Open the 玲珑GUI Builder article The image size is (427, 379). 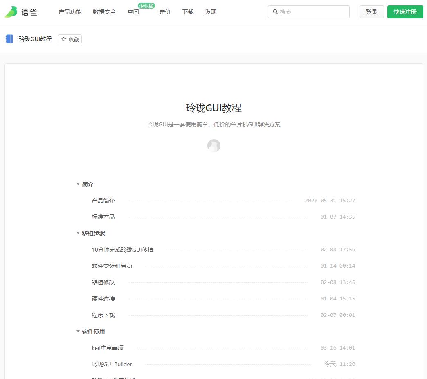pos(112,364)
